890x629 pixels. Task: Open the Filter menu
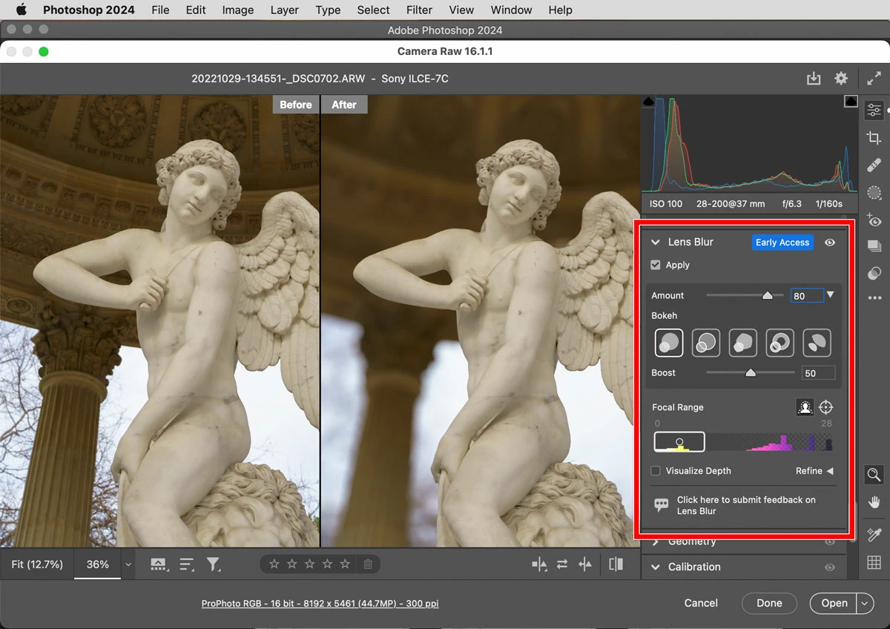point(419,10)
